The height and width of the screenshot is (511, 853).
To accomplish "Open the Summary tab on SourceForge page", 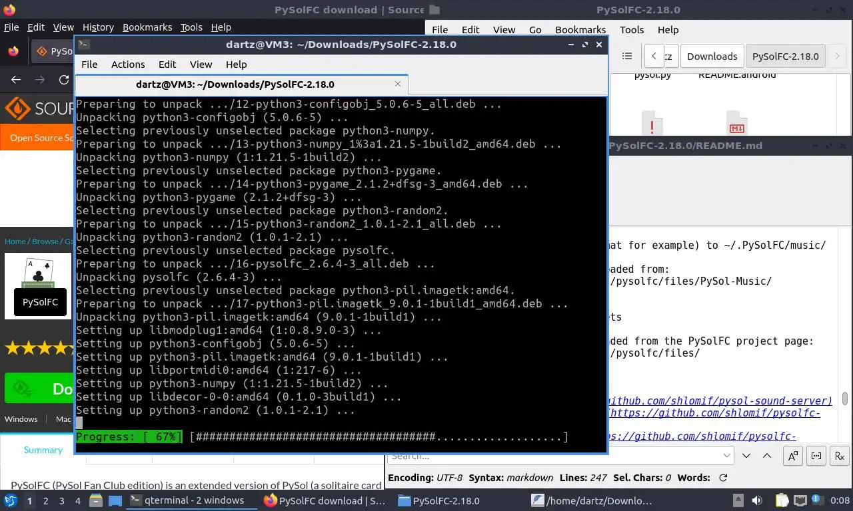I will coord(43,450).
